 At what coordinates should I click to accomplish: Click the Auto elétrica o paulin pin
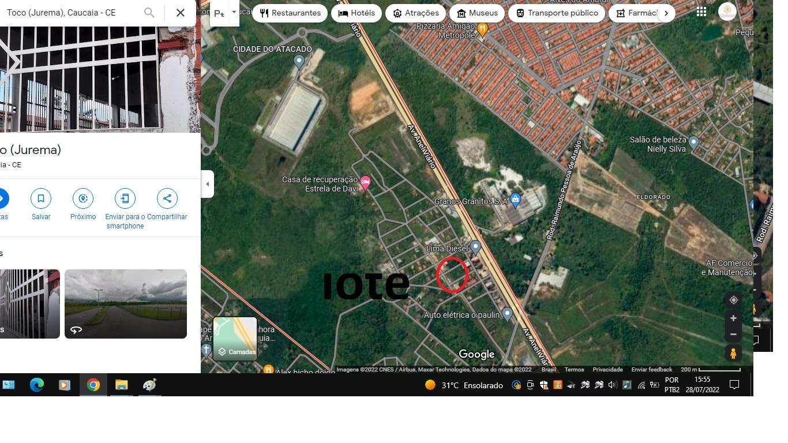(507, 314)
